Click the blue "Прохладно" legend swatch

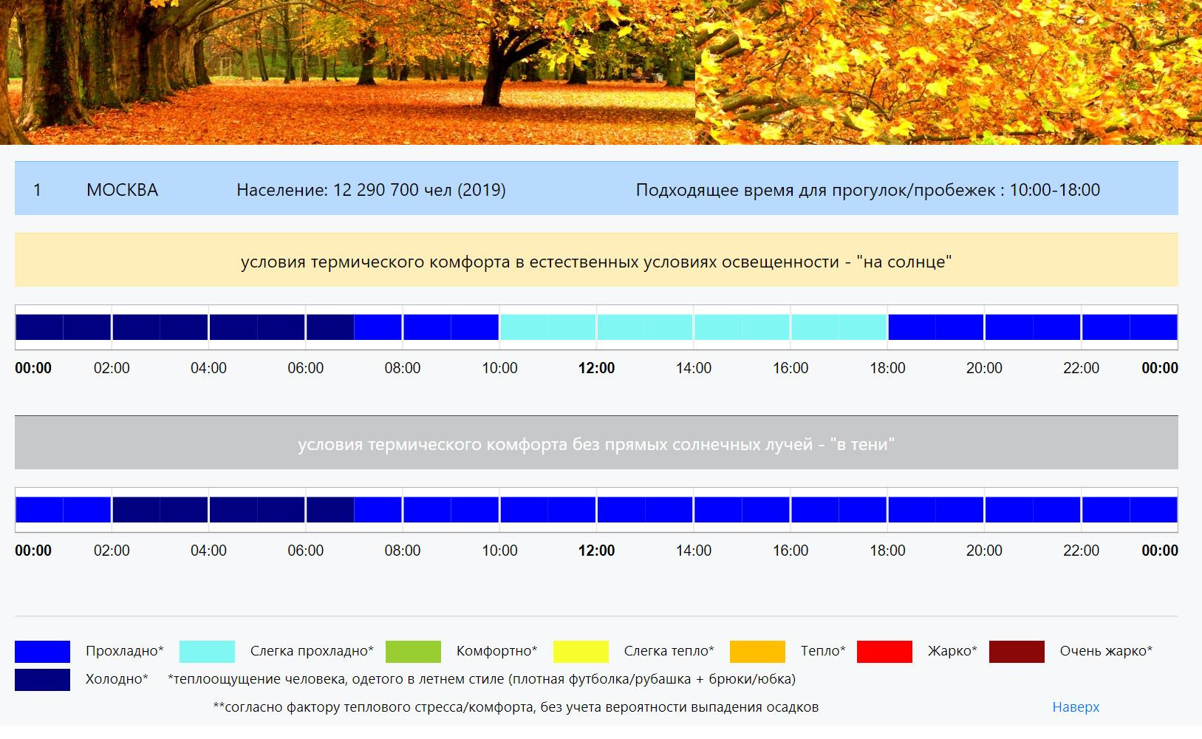pos(42,651)
